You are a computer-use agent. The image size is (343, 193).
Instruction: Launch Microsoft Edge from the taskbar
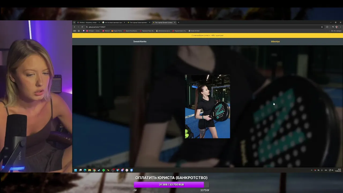pyautogui.click(x=85, y=170)
